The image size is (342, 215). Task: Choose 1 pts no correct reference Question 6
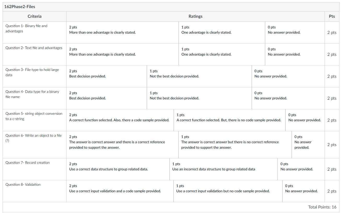[235, 145]
